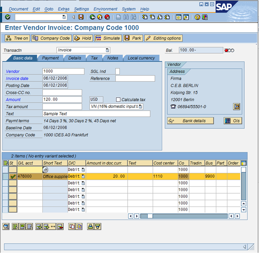Screen dimensions: 259x254
Task: Select row selector of G/L account 476000
Action: coord(6,177)
